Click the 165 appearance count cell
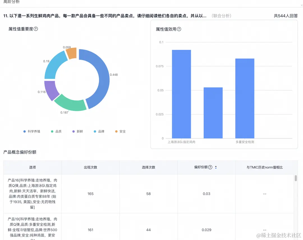Viewport: 303px width, 240px height. coord(90,194)
